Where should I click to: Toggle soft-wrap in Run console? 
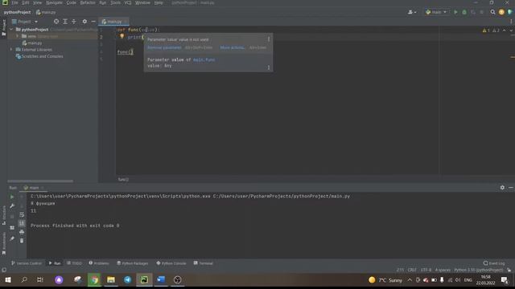pos(22,214)
